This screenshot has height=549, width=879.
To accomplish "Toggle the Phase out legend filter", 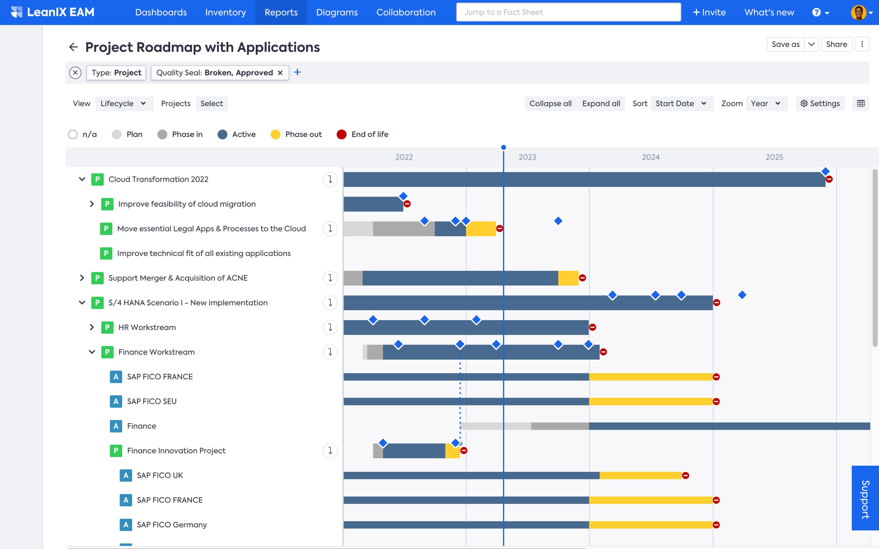I will (275, 134).
